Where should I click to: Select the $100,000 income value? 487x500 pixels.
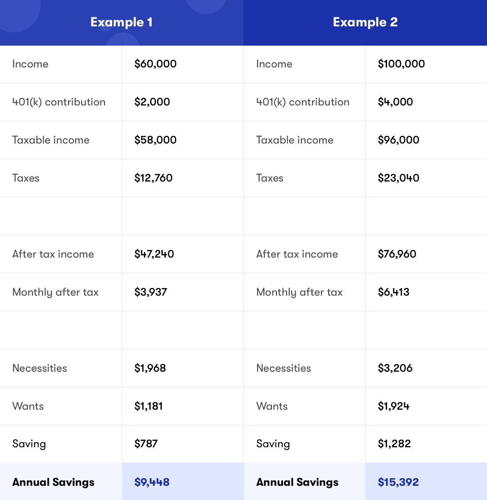point(401,64)
